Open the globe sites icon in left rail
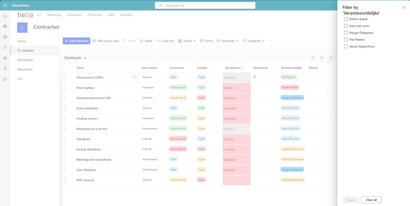The width and height of the screenshot is (410, 206). (x=5, y=26)
